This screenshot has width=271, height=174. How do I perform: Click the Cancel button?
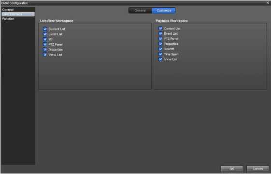point(257,169)
